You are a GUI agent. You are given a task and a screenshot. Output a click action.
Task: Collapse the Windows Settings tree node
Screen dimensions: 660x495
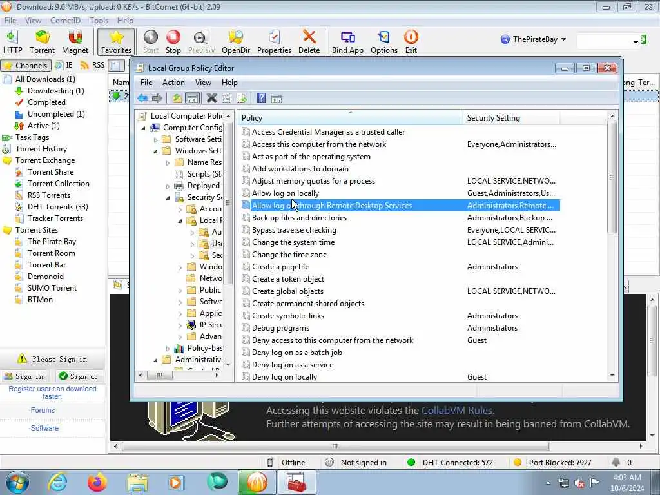click(x=156, y=151)
